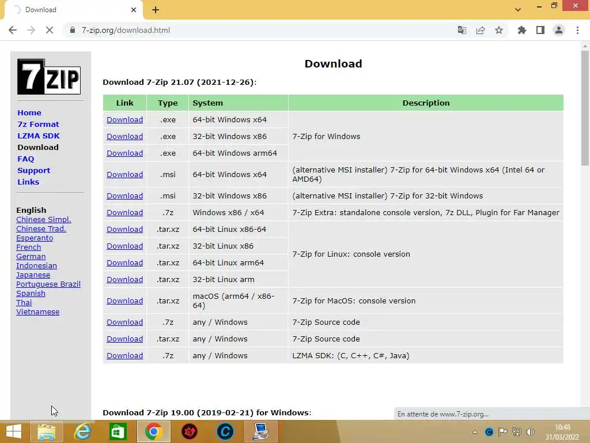This screenshot has height=443, width=590.
Task: Open a new tab with the plus button
Action: (x=156, y=10)
